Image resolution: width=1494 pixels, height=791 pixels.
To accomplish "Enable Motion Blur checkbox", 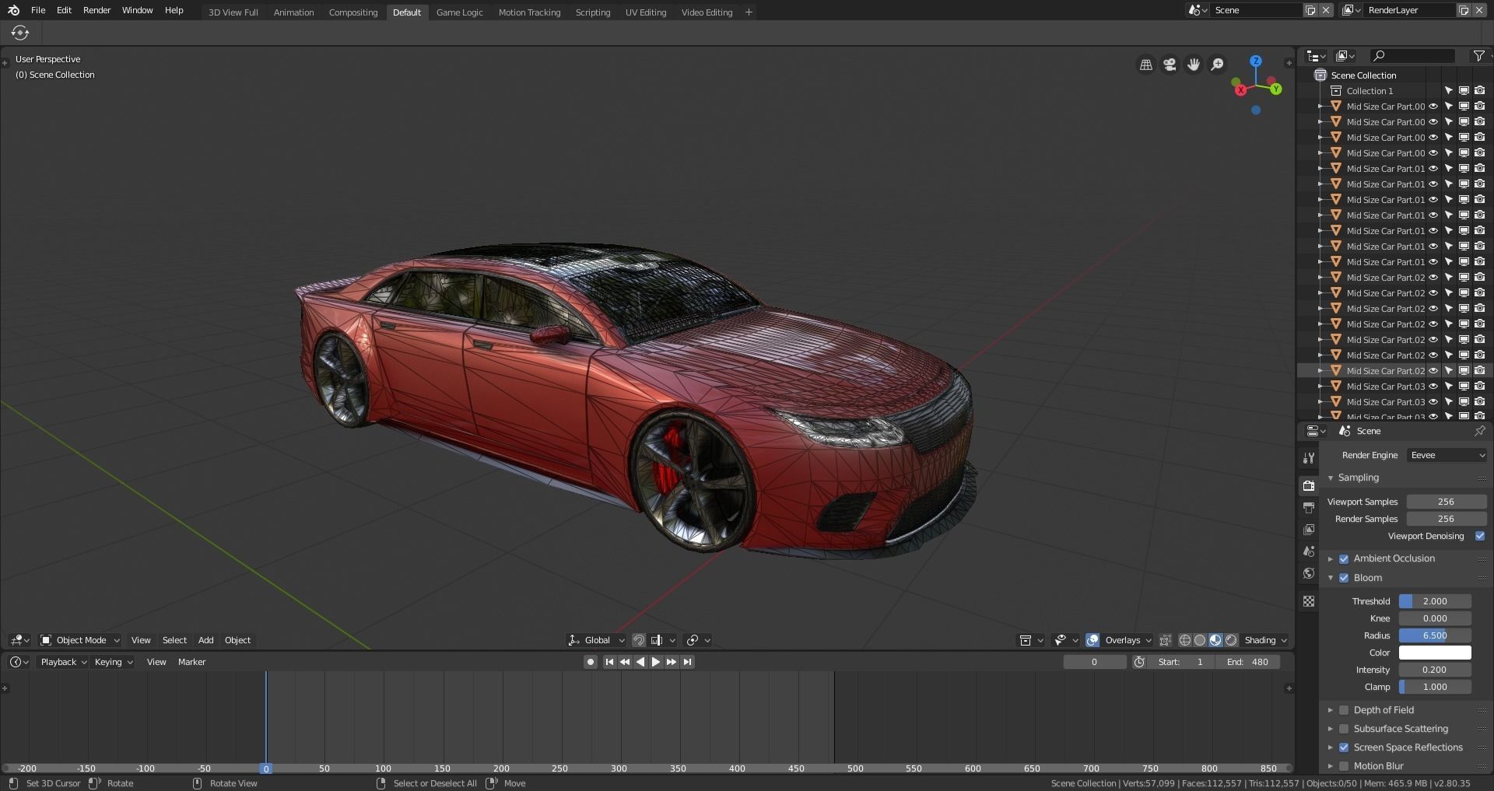I will (x=1344, y=766).
